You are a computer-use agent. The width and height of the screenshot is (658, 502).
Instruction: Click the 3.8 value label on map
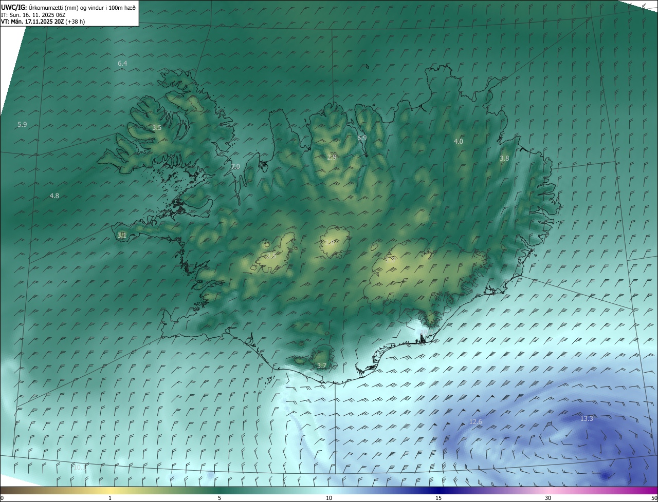coord(504,159)
